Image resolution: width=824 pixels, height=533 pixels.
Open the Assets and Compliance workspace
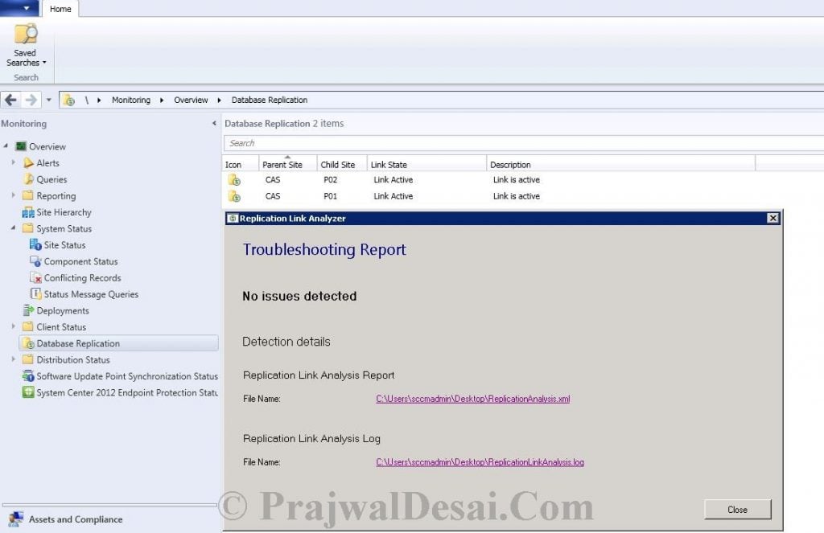coord(76,519)
